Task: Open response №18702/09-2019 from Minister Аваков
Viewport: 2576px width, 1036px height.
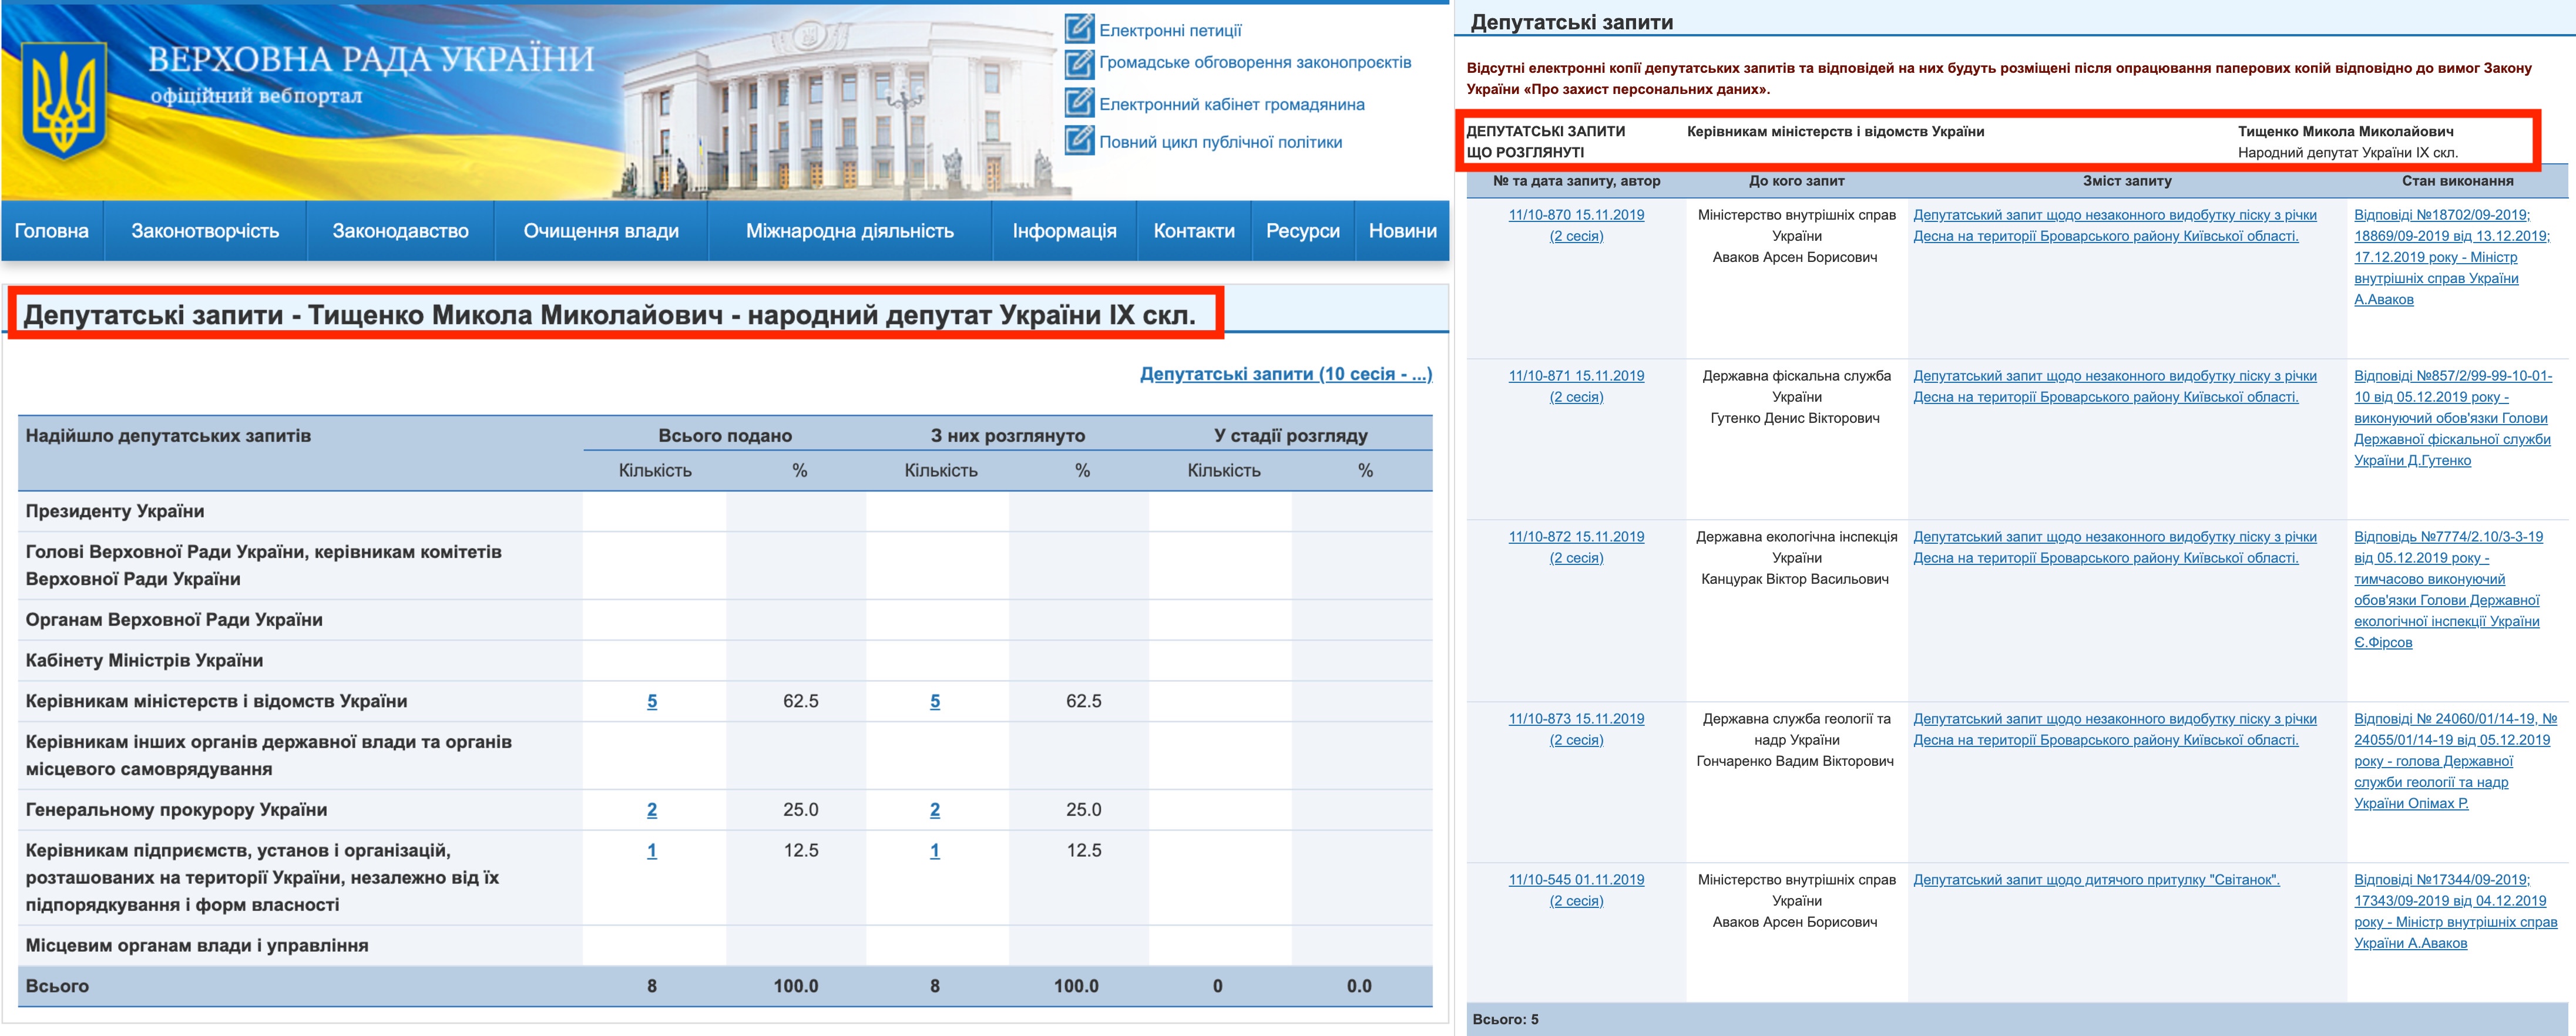Action: [x=2452, y=257]
